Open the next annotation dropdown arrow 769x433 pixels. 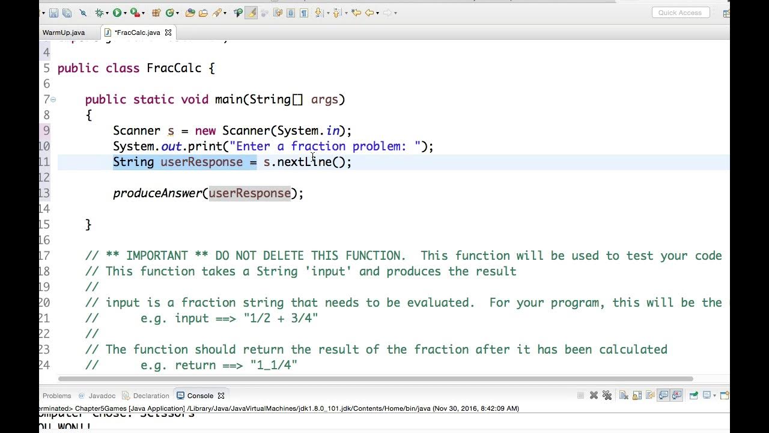pyautogui.click(x=328, y=13)
